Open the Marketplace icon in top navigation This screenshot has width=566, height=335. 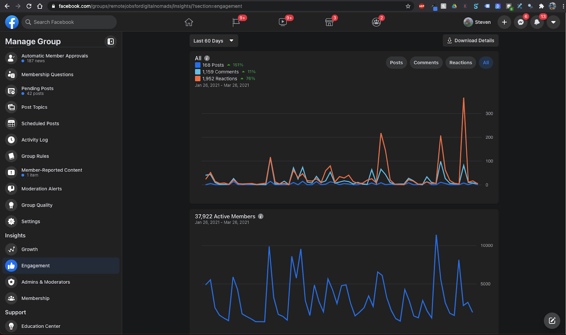click(329, 22)
